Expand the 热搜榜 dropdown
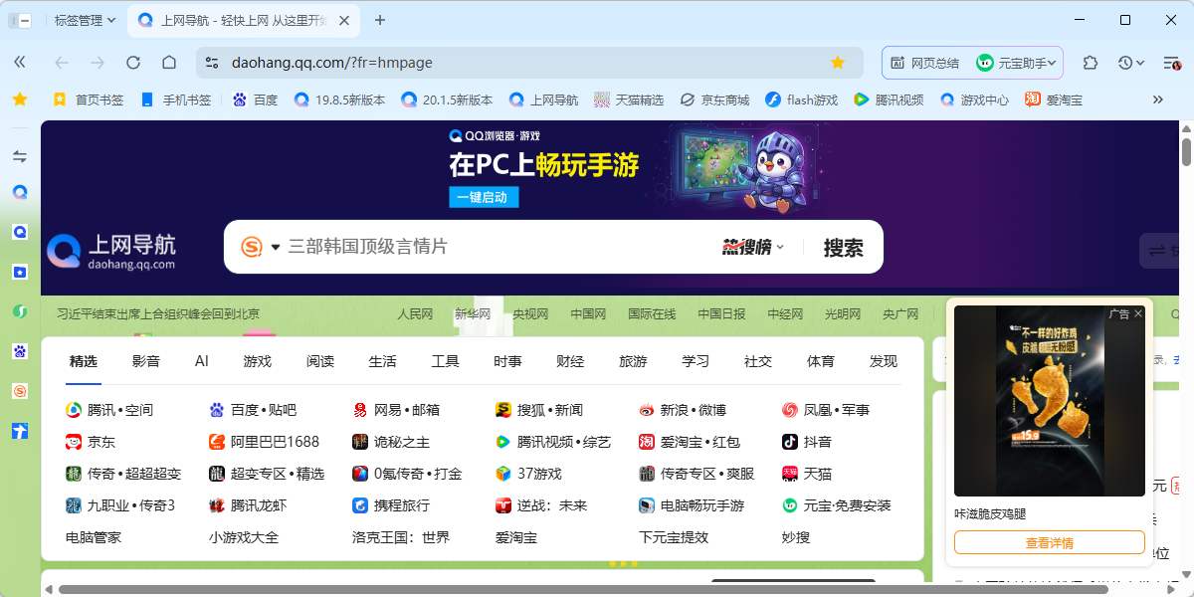 (753, 247)
